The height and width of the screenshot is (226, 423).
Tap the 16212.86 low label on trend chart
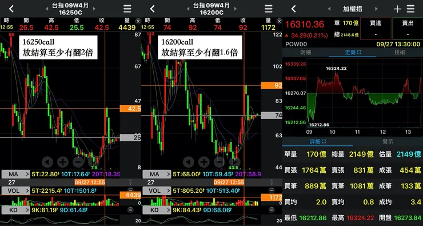click(319, 125)
